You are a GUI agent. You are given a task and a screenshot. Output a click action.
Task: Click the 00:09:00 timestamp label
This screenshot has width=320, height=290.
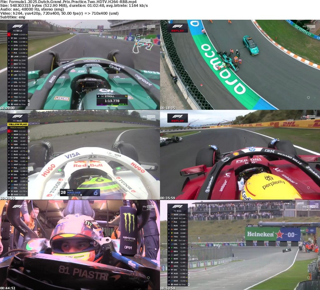[x=7, y=108]
